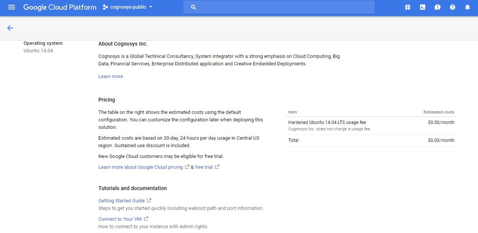Image resolution: width=478 pixels, height=233 pixels.
Task: Open Learn more about Google Cloud pricing
Action: (x=140, y=167)
